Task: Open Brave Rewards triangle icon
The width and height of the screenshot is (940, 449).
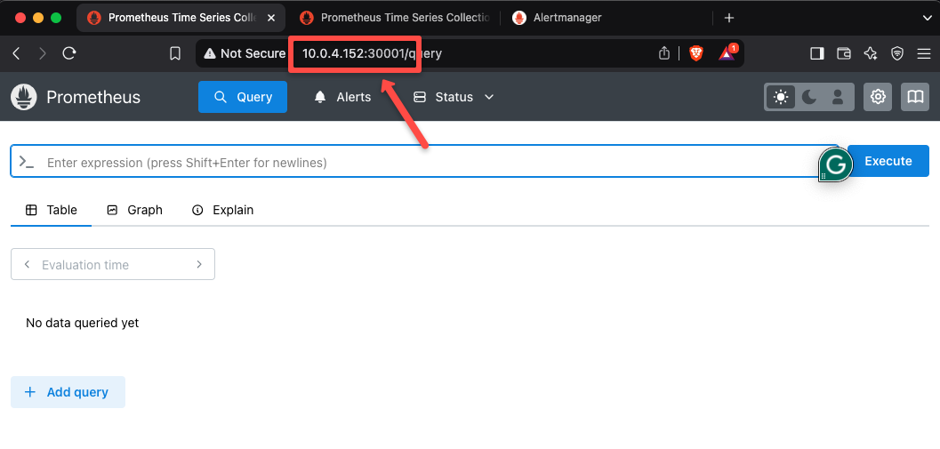Action: pyautogui.click(x=727, y=52)
